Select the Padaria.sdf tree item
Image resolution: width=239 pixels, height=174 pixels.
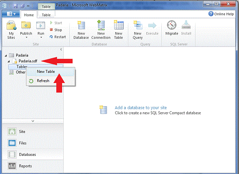point(28,61)
